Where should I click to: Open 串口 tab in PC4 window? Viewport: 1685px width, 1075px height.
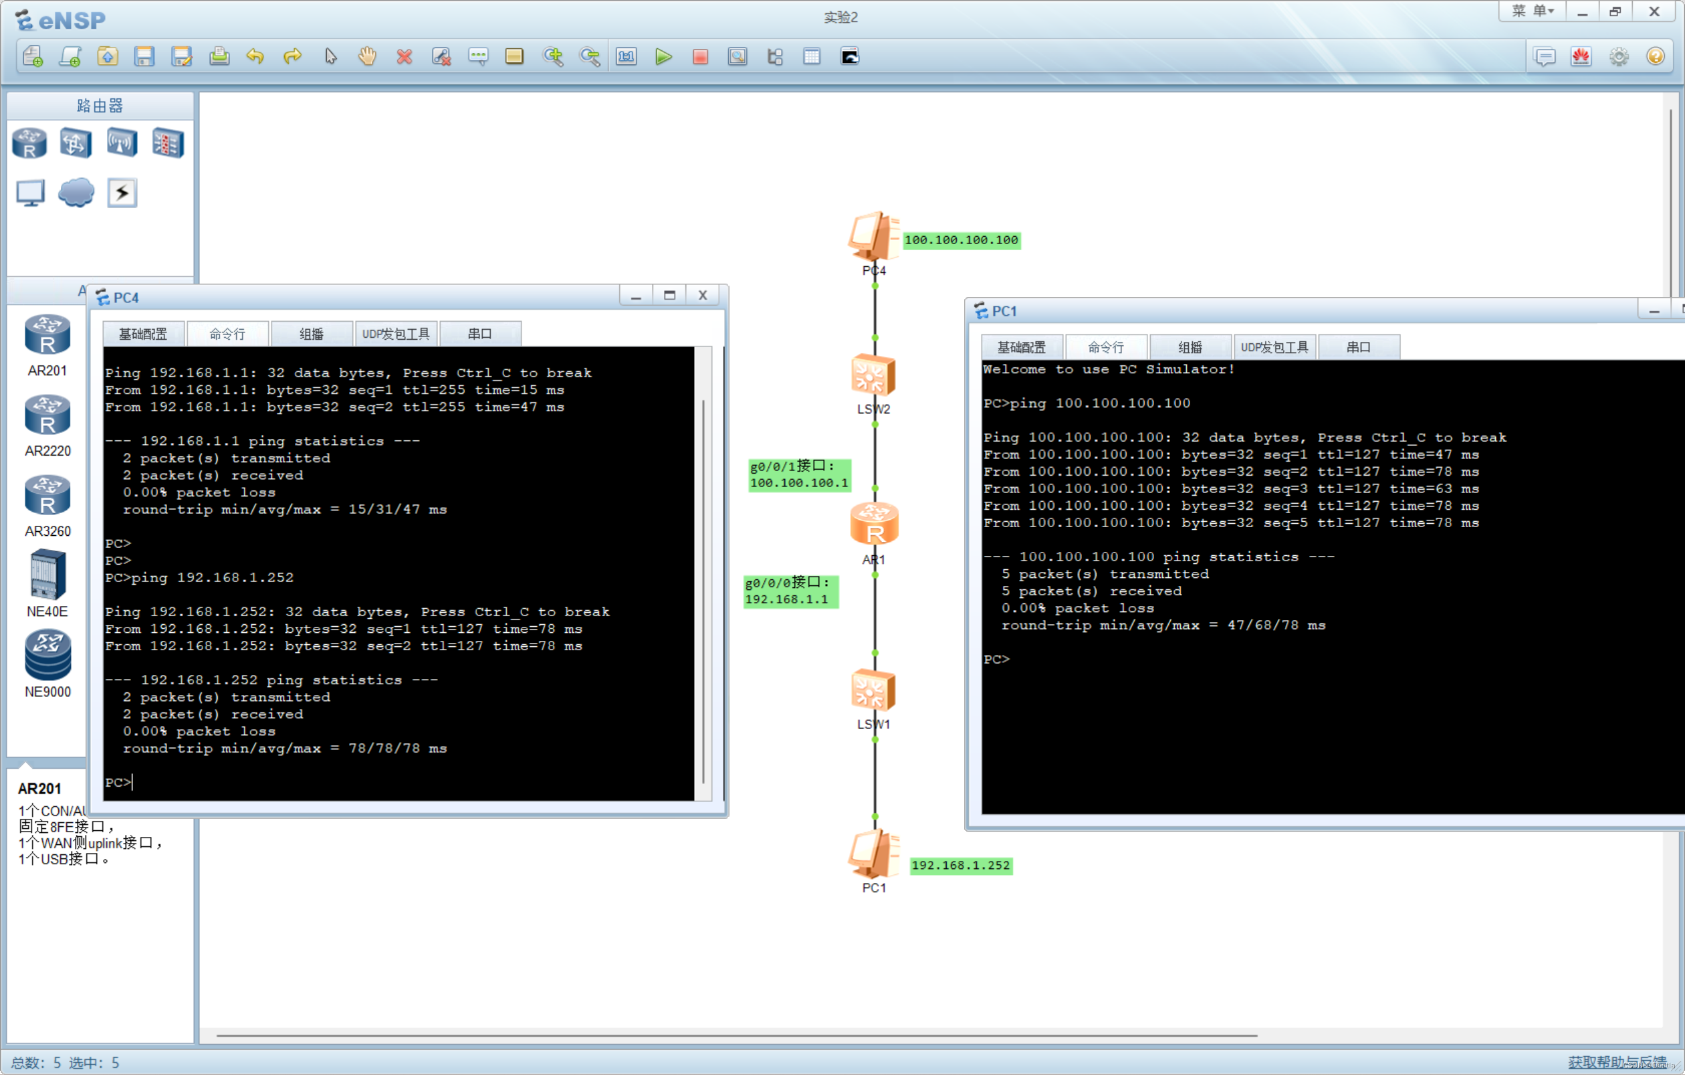click(480, 334)
